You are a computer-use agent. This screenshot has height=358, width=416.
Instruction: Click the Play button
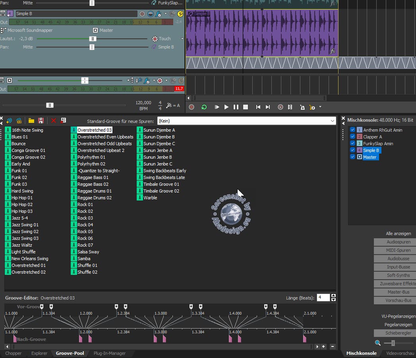click(x=226, y=107)
